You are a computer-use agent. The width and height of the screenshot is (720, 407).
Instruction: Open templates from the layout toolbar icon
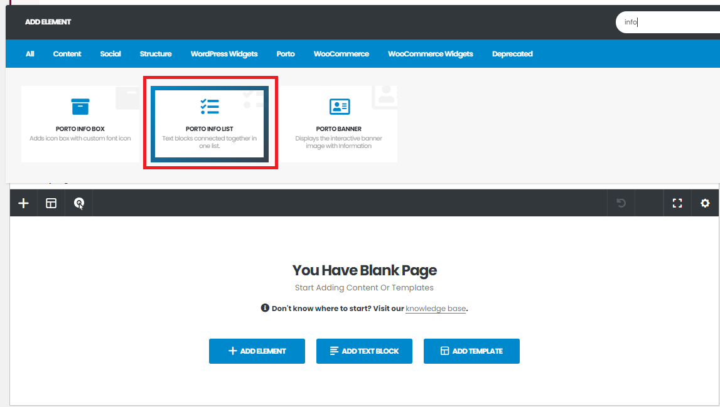click(x=51, y=203)
